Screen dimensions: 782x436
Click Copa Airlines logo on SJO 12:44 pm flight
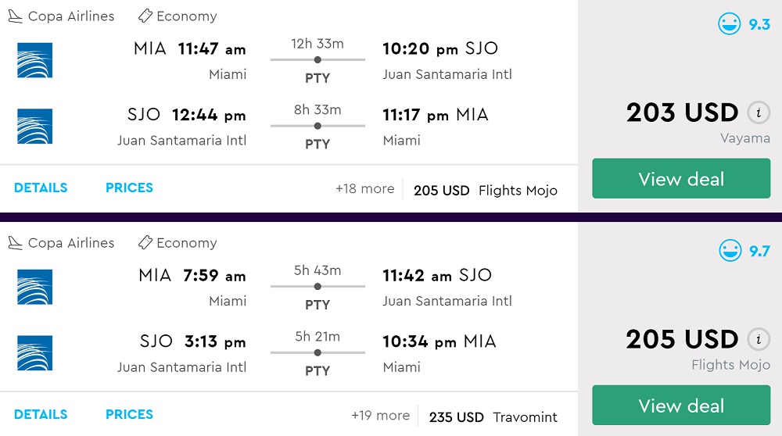click(x=34, y=127)
